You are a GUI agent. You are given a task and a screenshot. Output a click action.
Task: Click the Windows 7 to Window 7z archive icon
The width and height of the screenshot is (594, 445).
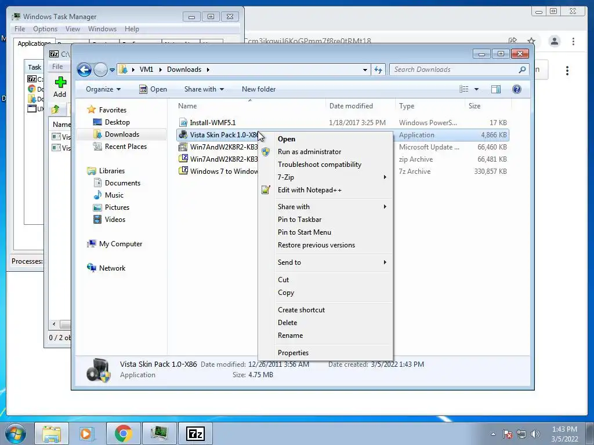click(183, 171)
